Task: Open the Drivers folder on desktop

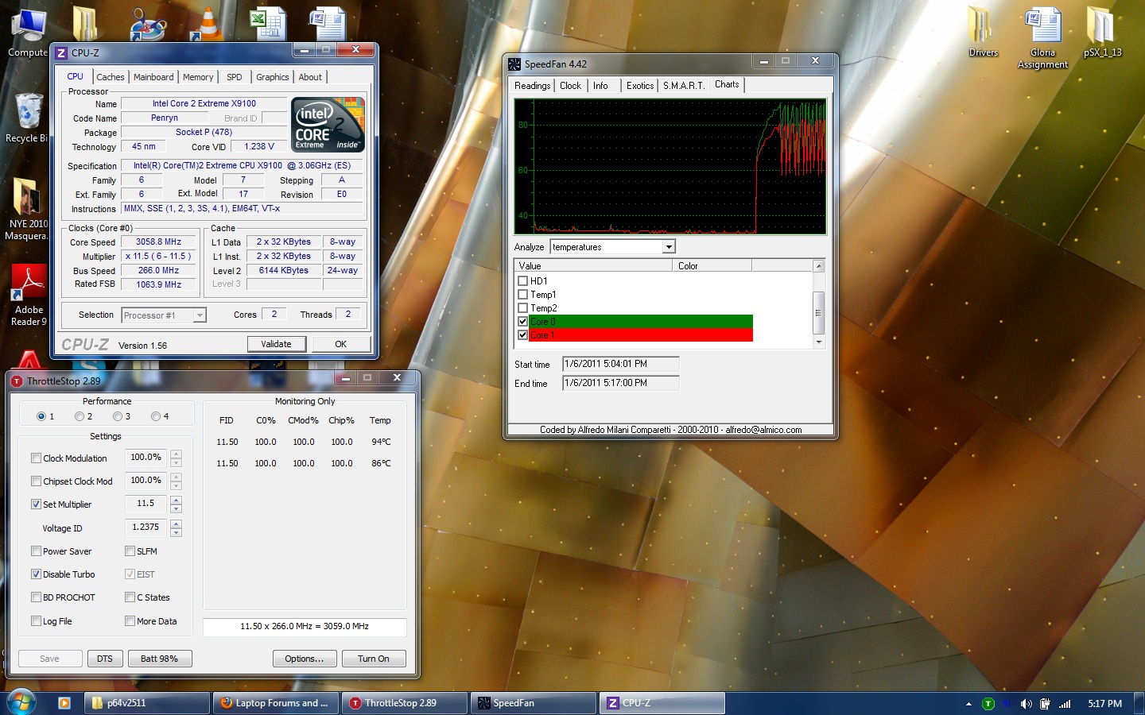Action: [x=983, y=32]
